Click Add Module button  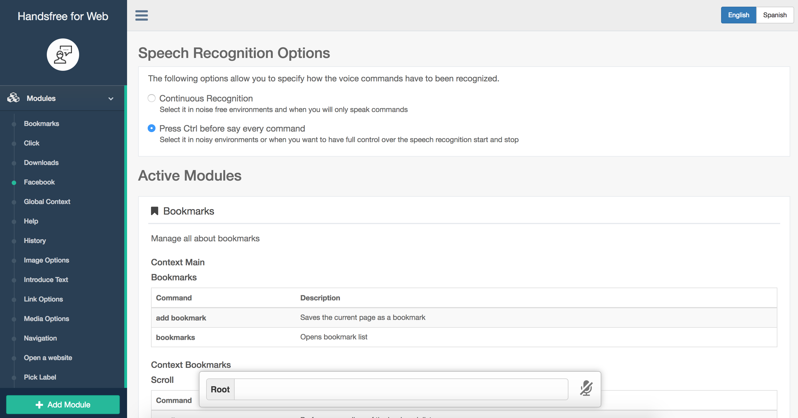point(63,404)
